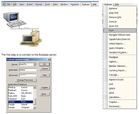Click Cancel in the login dialog

45,68
